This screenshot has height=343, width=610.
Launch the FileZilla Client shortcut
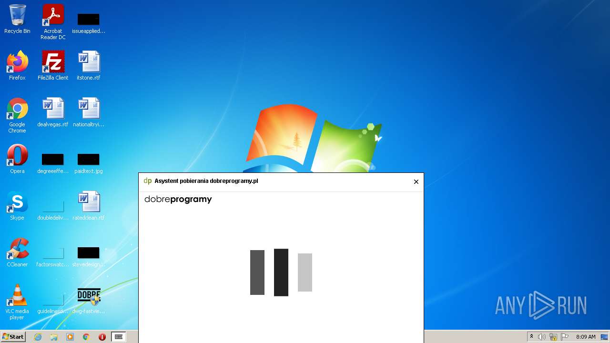(53, 66)
